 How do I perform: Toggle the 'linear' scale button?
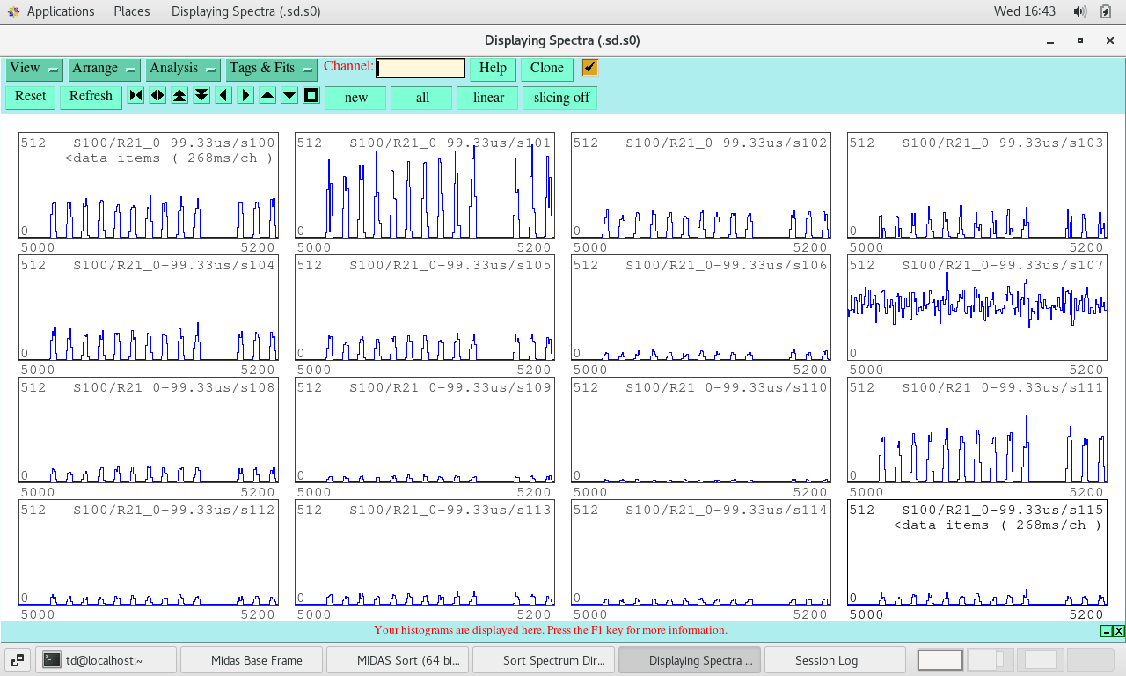(x=488, y=98)
